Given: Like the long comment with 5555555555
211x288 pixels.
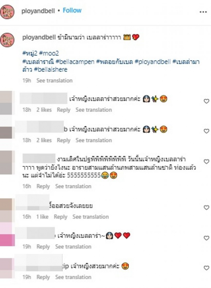Looking at the screenshot, I should tap(207, 162).
